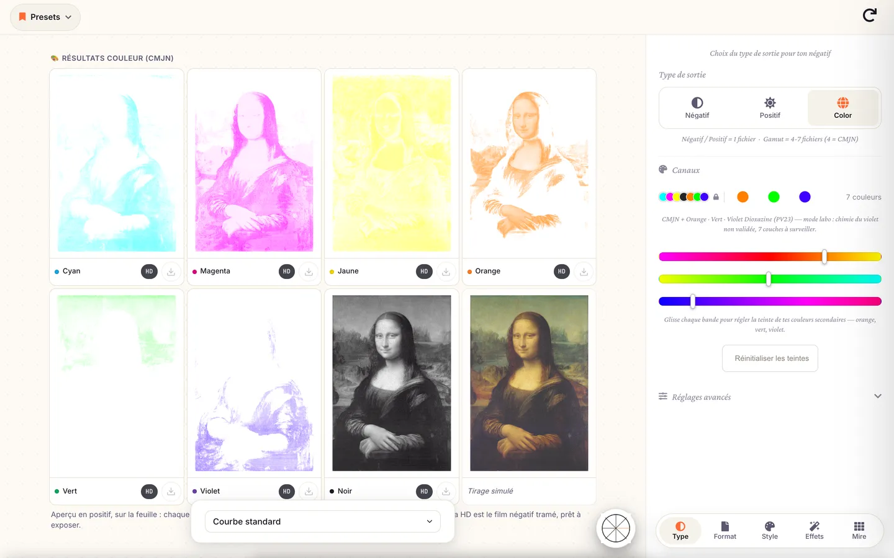
Task: Select the Négatif output type
Action: click(697, 108)
